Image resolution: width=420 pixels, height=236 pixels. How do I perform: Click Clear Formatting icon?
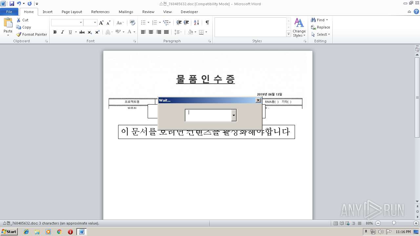tap(133, 23)
